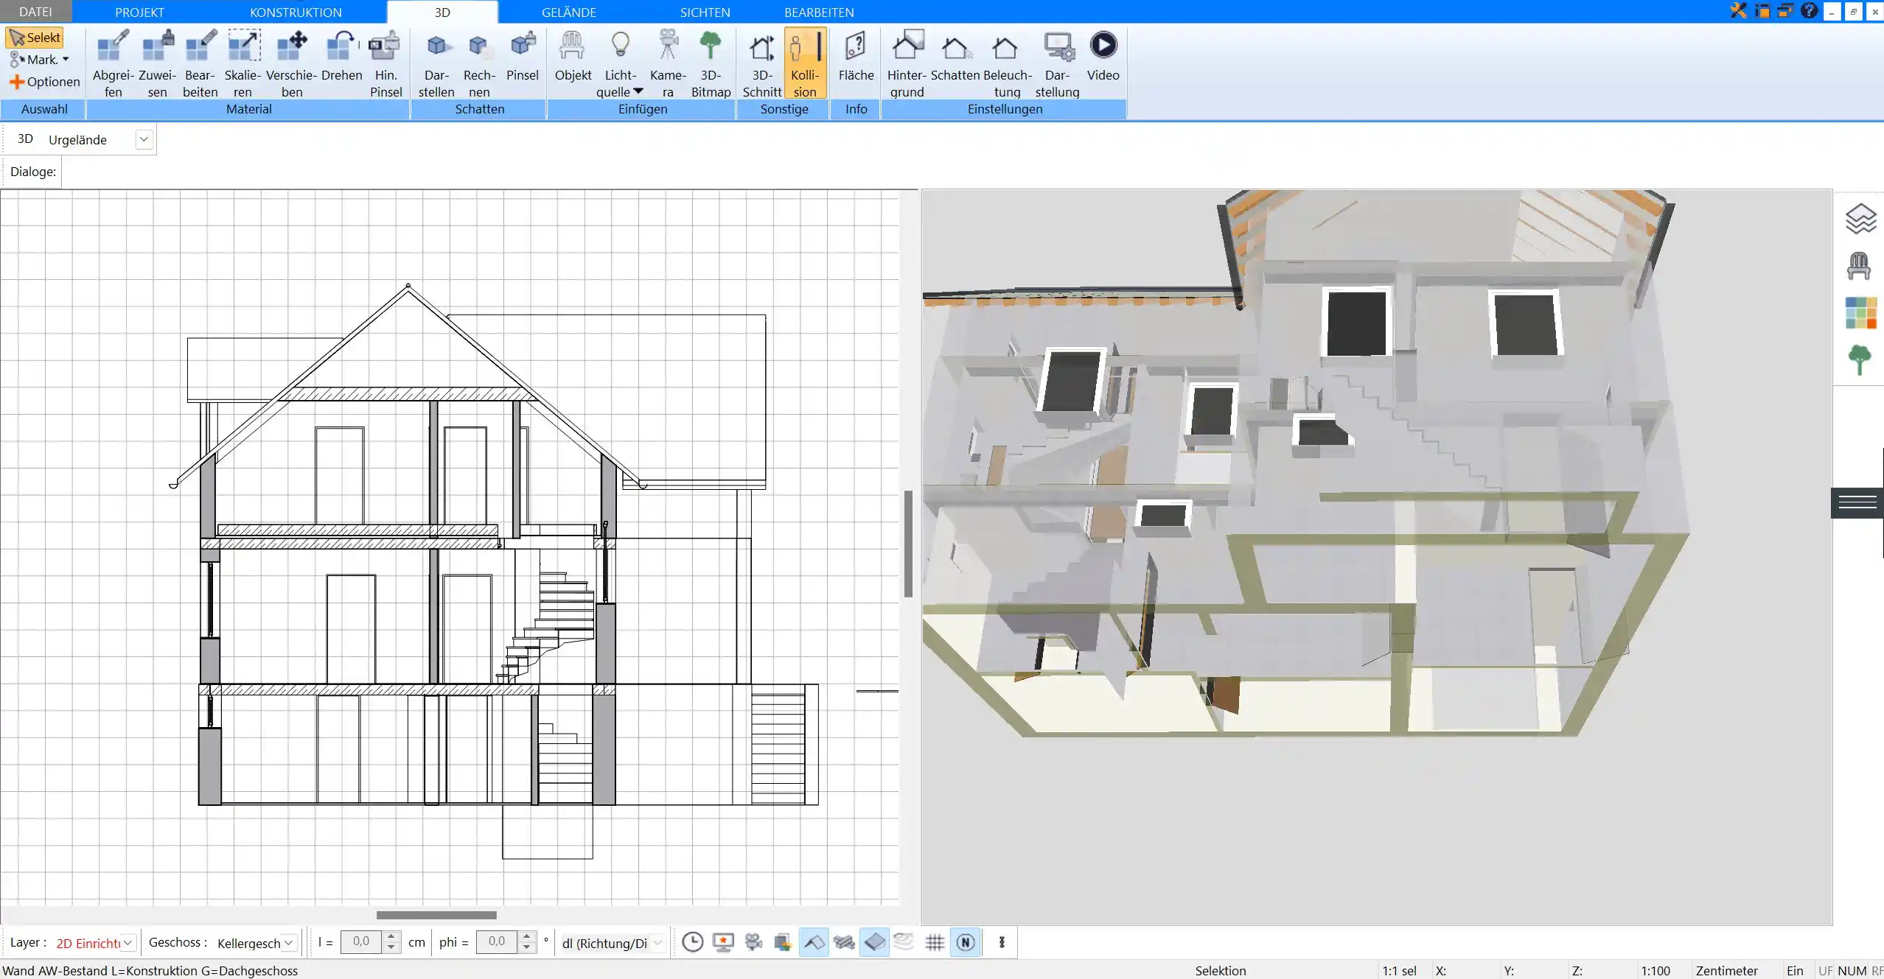The height and width of the screenshot is (979, 1884).
Task: Add a 3D-Bitmap tree object
Action: 711,63
